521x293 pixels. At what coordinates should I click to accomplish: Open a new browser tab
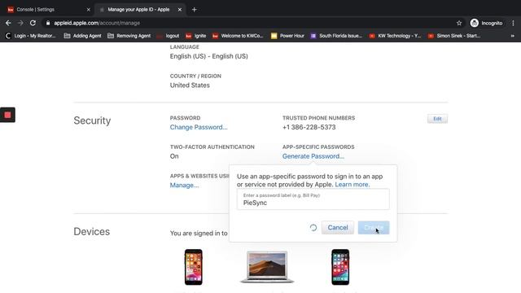point(195,10)
